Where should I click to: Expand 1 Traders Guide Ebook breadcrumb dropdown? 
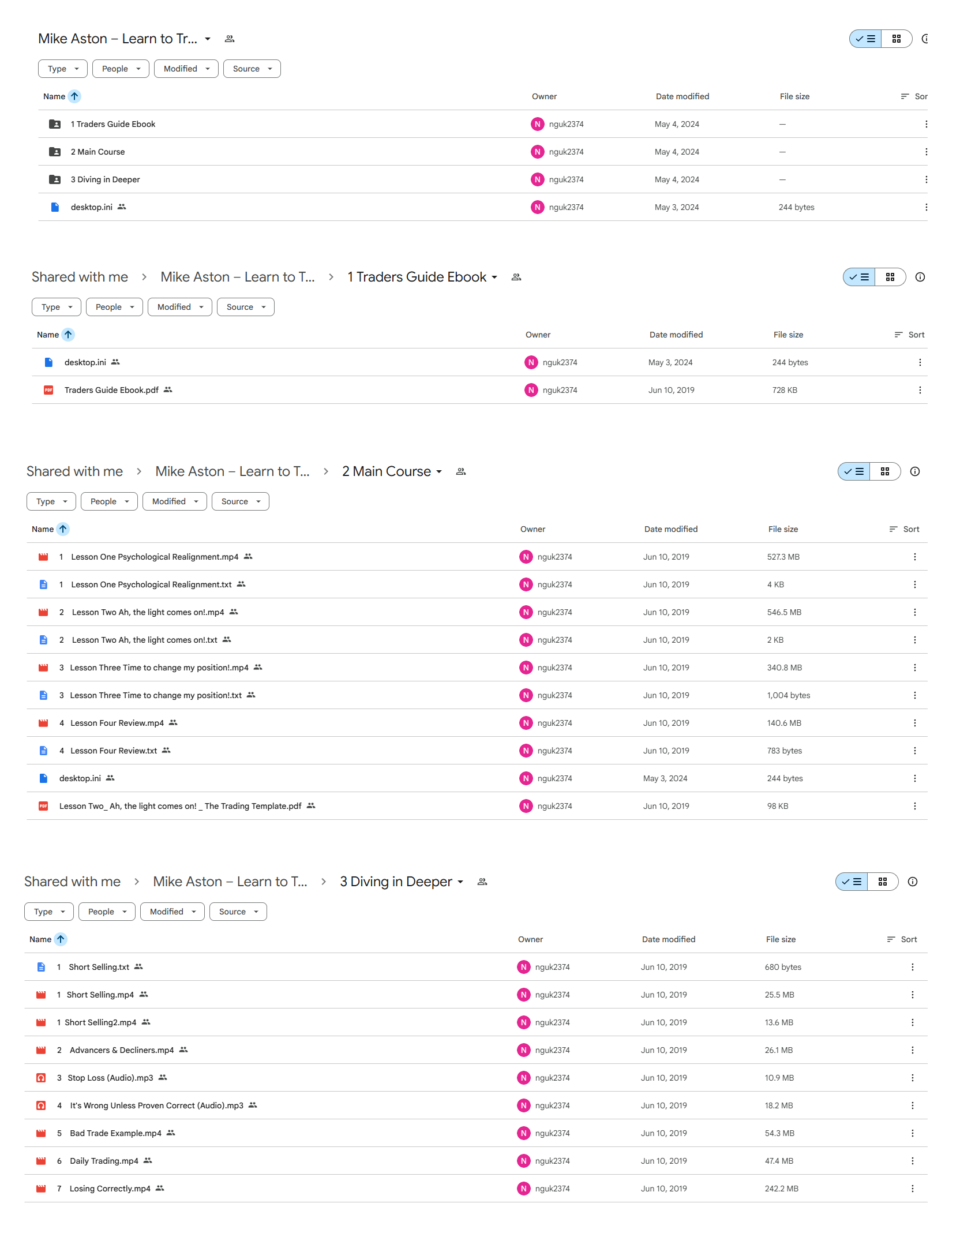click(494, 278)
